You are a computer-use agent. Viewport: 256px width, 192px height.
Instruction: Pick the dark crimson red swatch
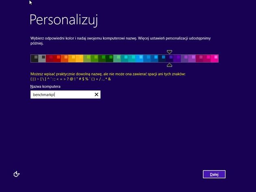(50, 58)
